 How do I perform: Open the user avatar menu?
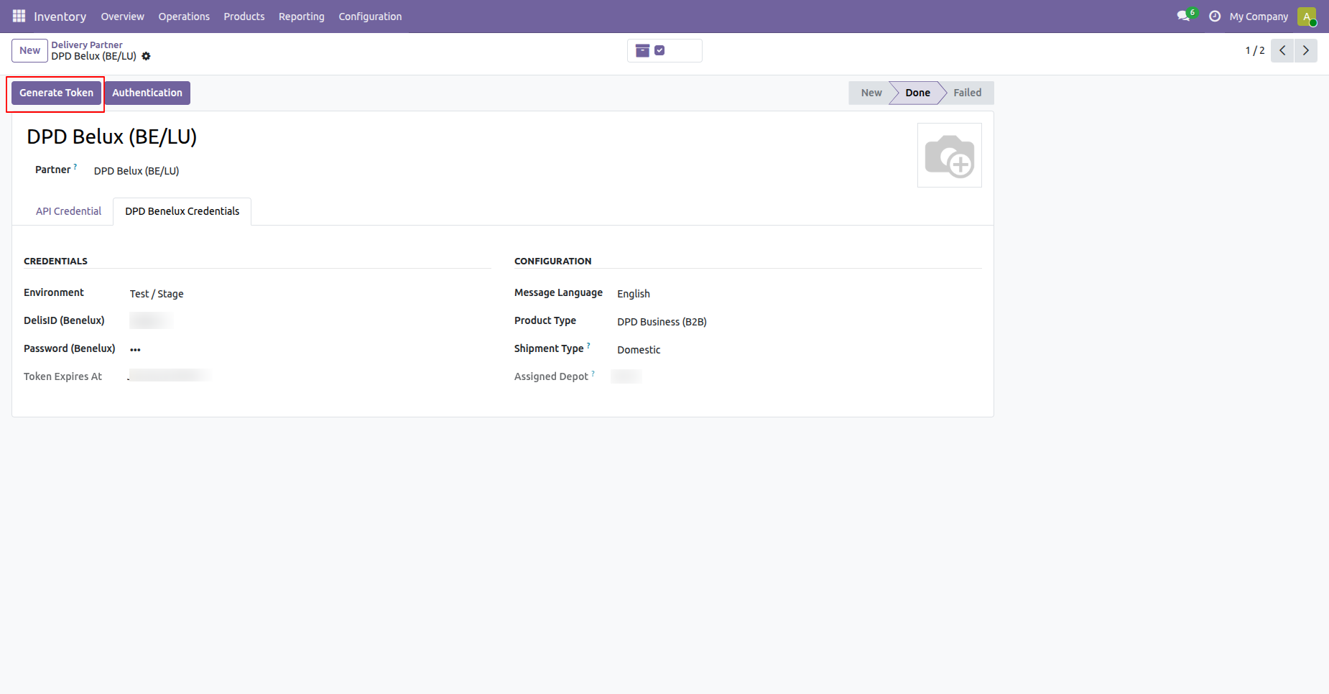coord(1307,16)
